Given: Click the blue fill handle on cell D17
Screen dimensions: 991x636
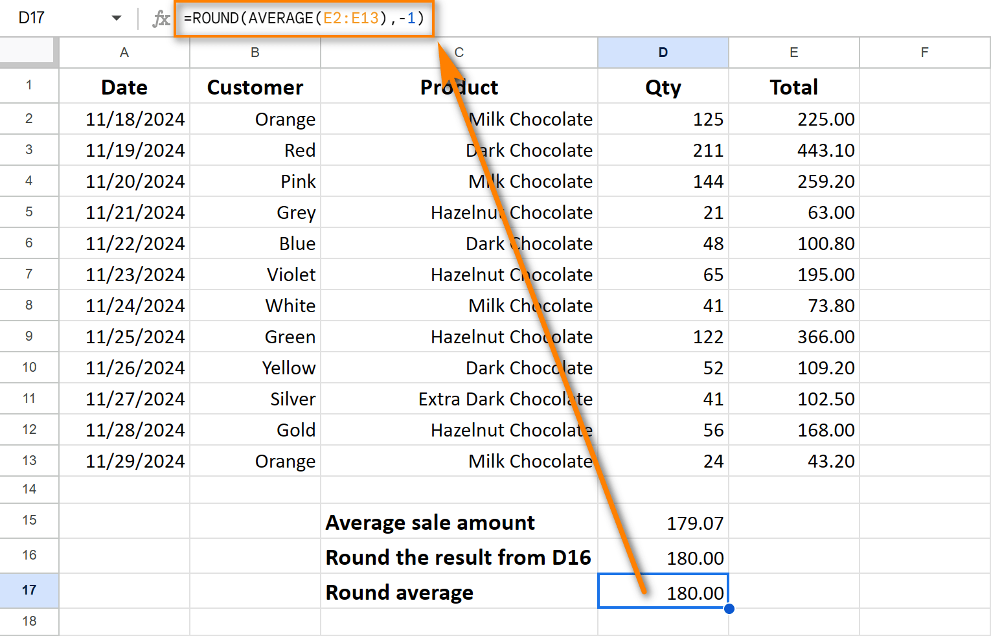Looking at the screenshot, I should coord(729,608).
